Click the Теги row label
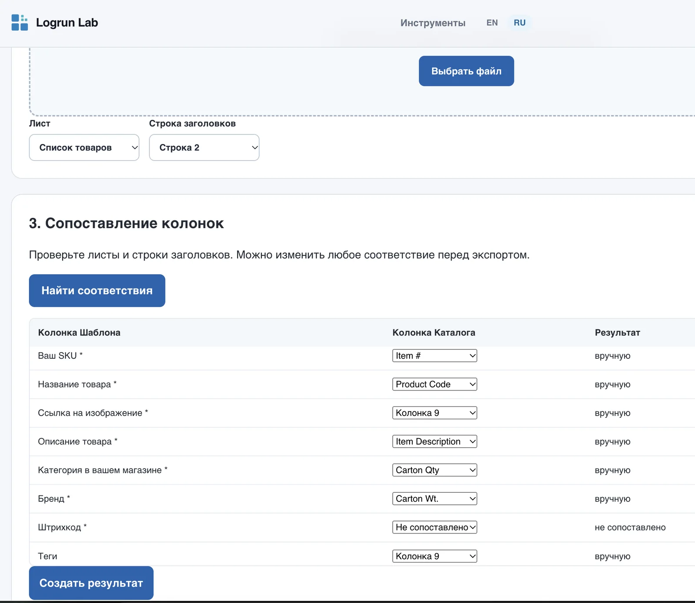The image size is (695, 603). click(x=47, y=556)
